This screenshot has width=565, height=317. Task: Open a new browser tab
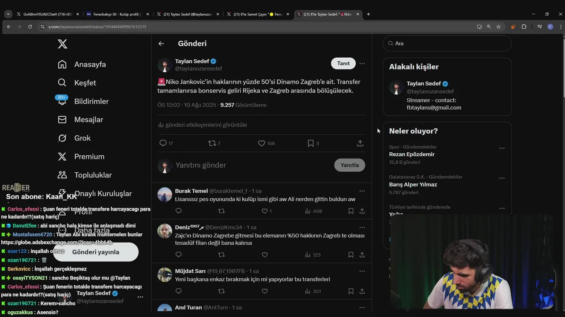(x=368, y=14)
